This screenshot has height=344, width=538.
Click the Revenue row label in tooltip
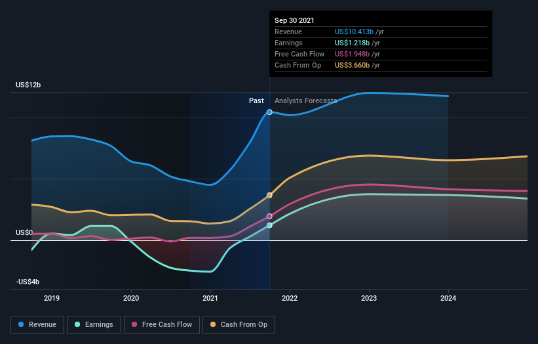tap(288, 32)
